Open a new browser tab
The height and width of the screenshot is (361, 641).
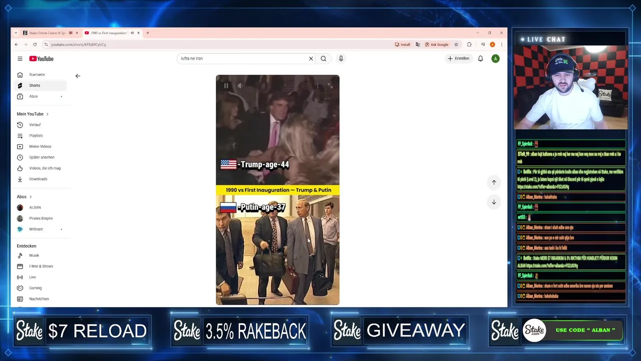click(148, 33)
